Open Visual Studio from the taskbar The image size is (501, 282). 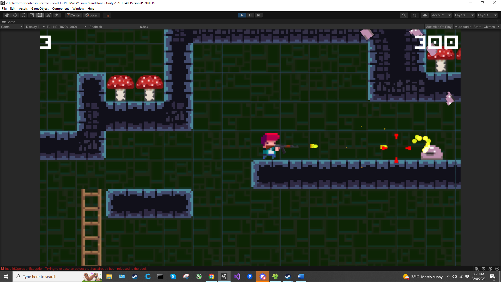coord(237,277)
